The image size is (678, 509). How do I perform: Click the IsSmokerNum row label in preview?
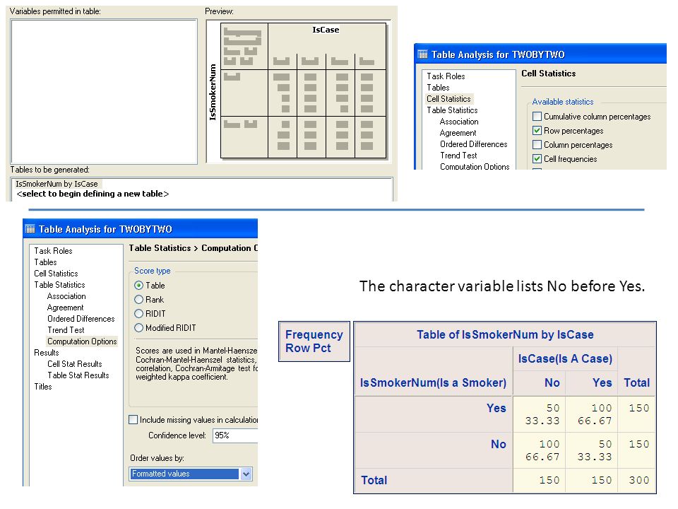coord(213,92)
